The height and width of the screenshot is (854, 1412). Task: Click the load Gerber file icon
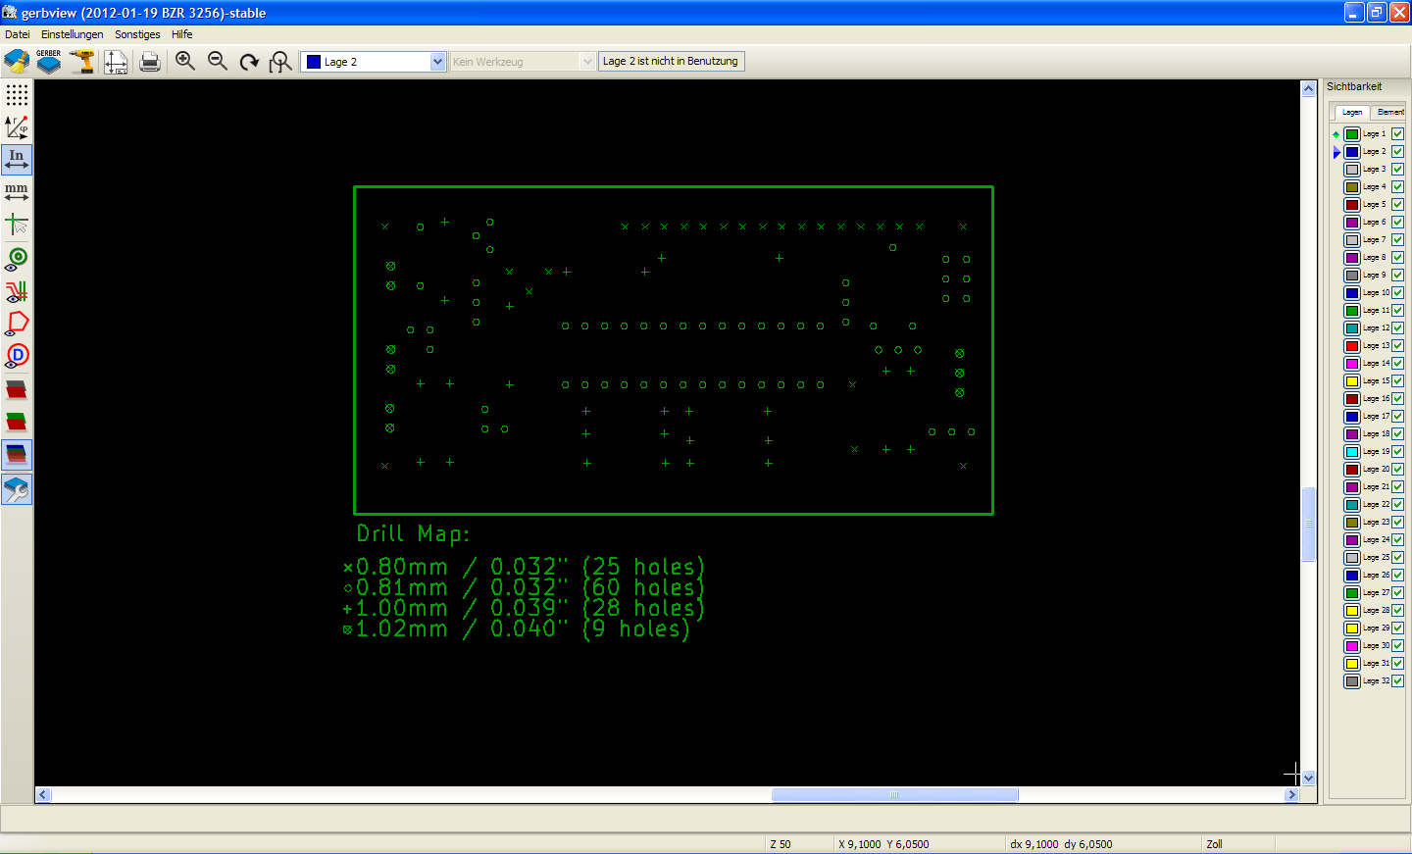[x=49, y=61]
